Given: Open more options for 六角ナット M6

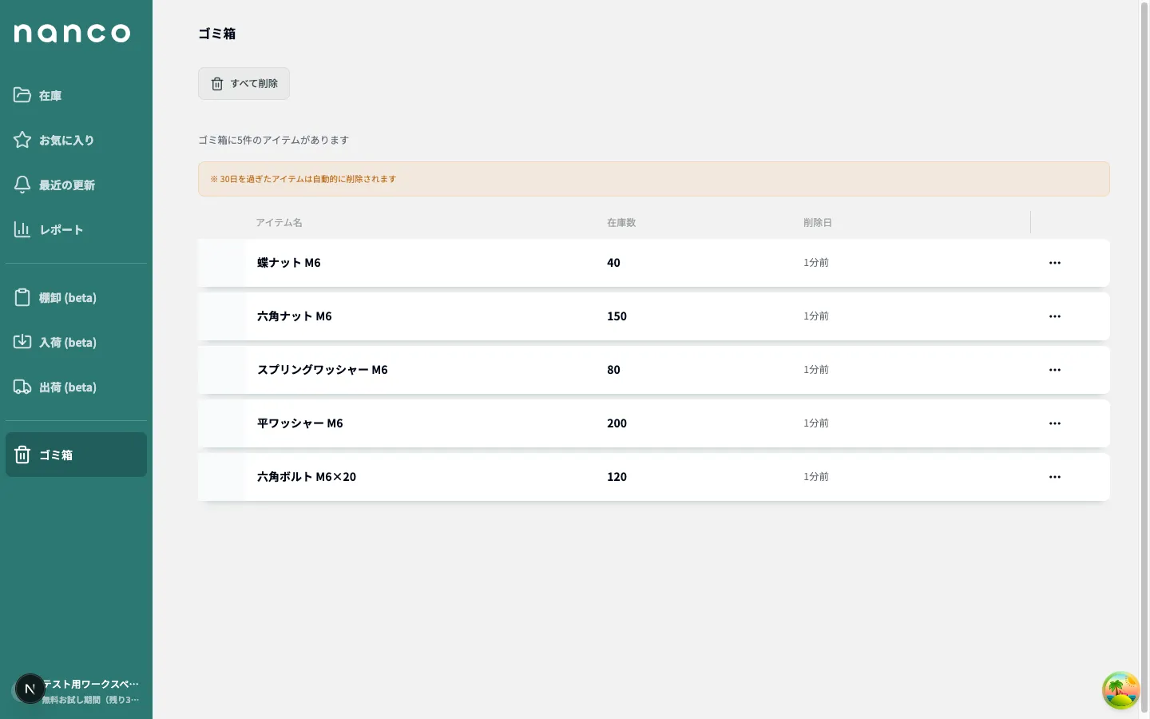Looking at the screenshot, I should (1055, 316).
